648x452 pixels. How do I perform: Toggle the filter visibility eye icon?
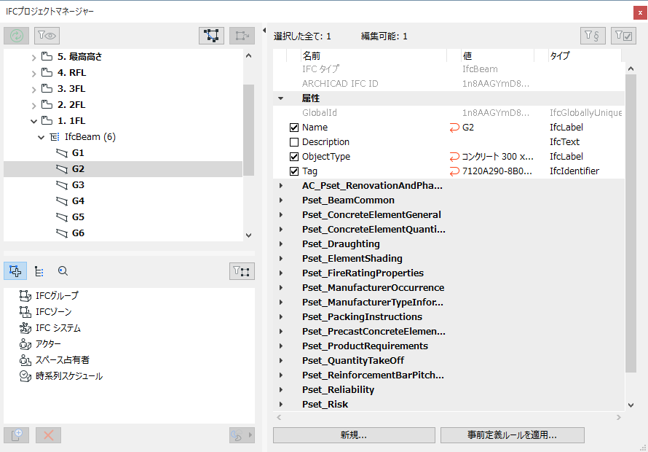pyautogui.click(x=47, y=36)
